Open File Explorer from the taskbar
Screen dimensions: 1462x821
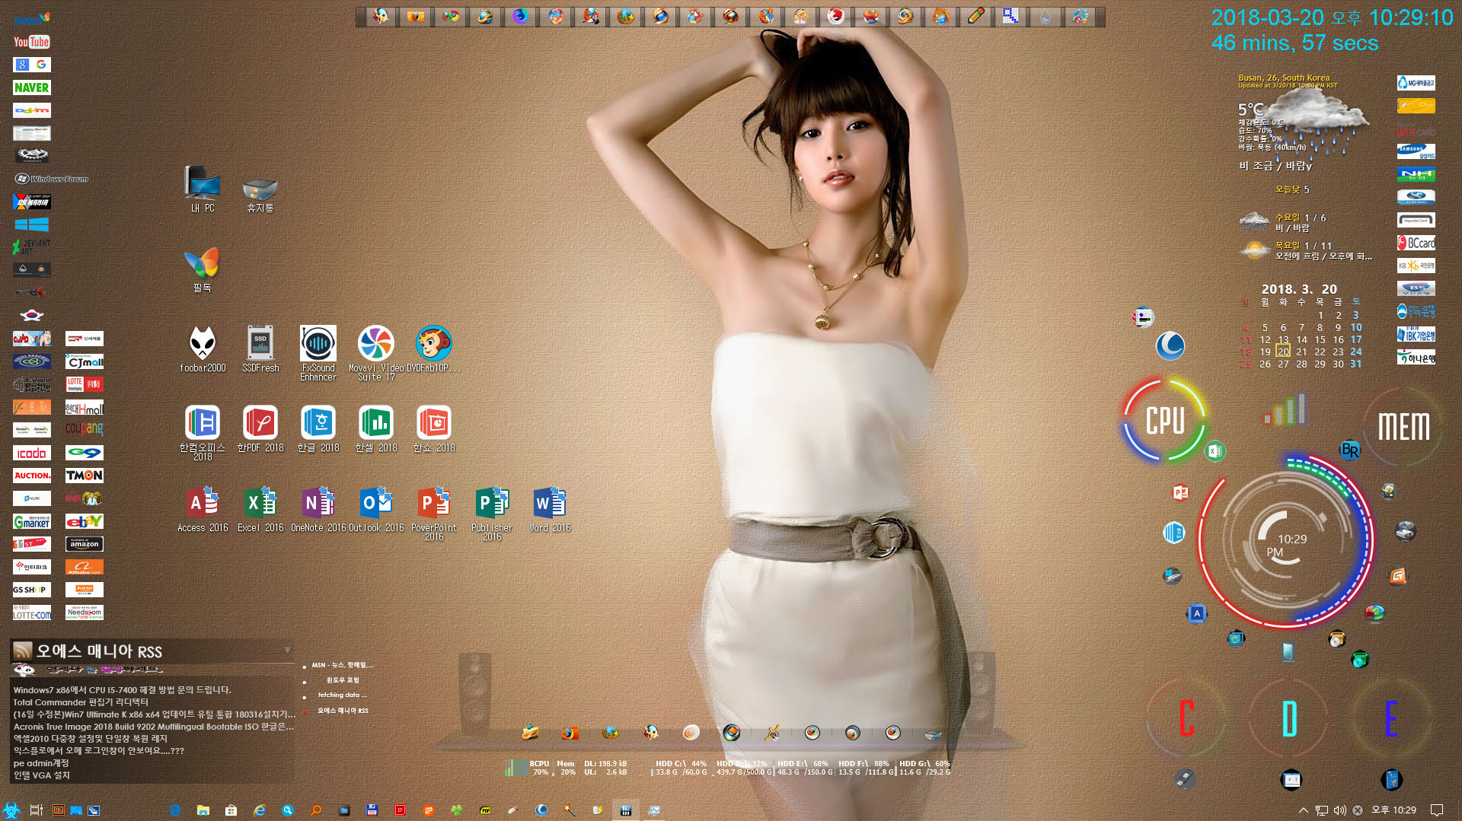203,810
